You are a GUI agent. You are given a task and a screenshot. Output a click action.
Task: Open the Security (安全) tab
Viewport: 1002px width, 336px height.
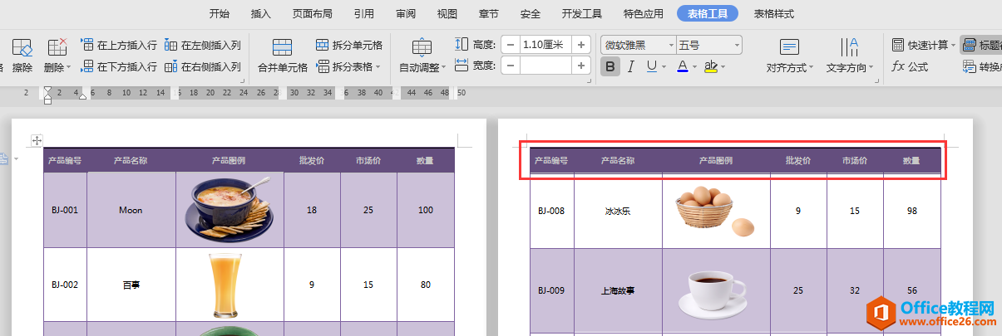531,13
